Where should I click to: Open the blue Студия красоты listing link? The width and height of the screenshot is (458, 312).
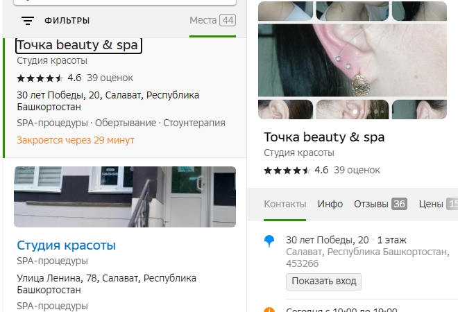tap(66, 245)
